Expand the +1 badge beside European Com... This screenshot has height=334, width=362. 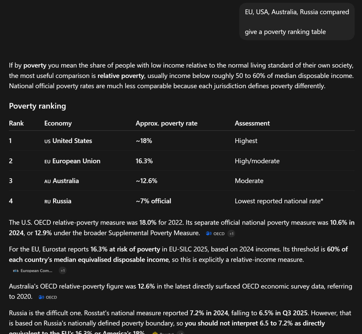pyautogui.click(x=63, y=271)
